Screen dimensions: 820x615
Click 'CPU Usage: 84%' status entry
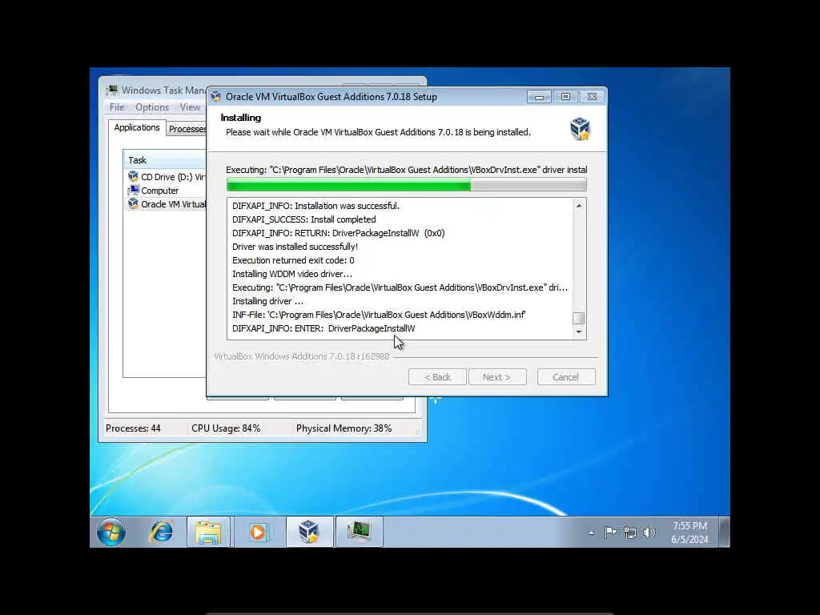[226, 428]
